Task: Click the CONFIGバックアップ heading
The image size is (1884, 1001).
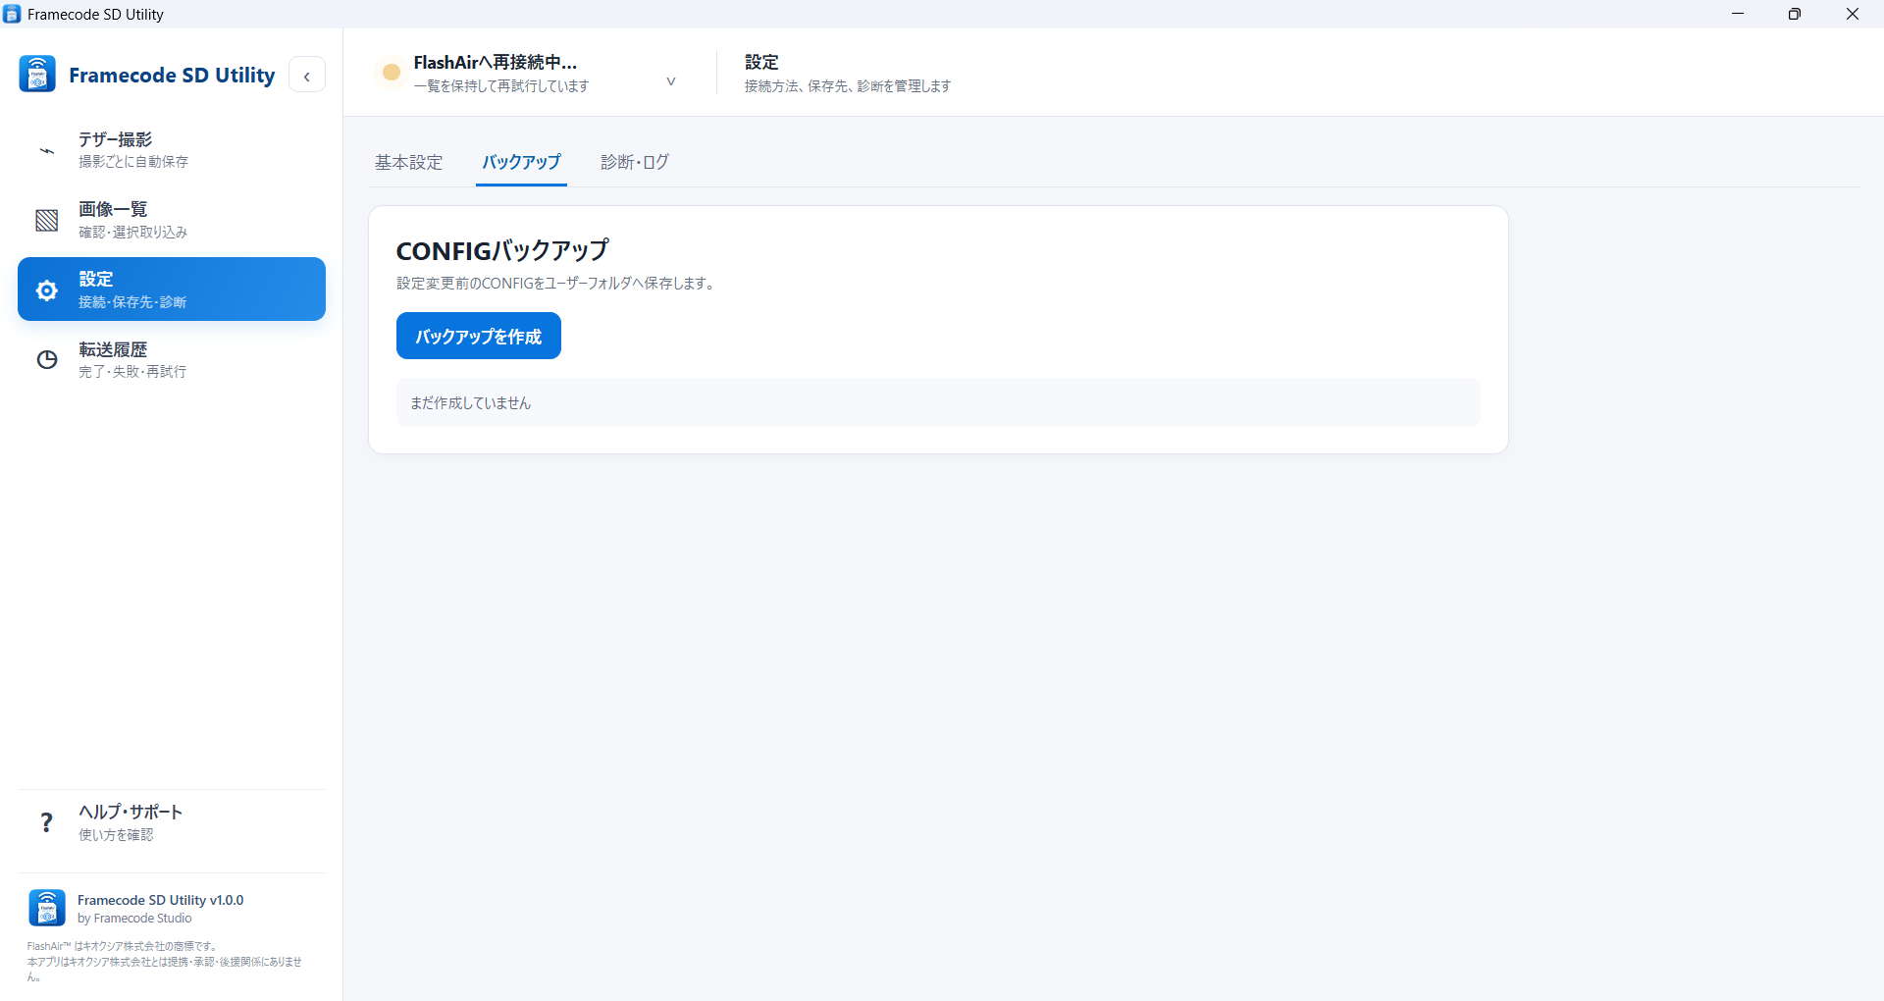Action: click(x=502, y=251)
